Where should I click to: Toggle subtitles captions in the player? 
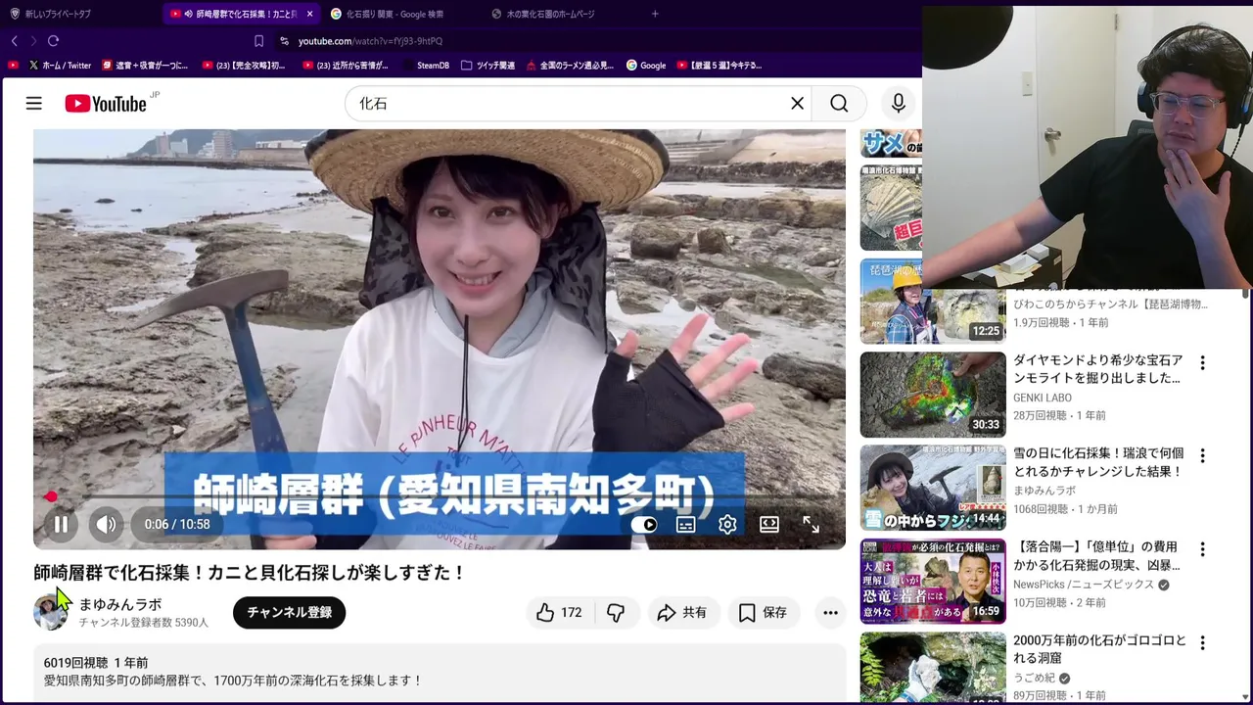pos(686,525)
